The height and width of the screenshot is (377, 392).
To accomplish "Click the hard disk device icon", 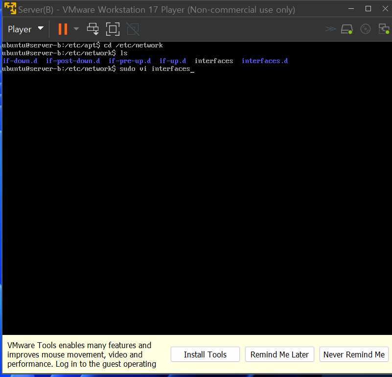I will (347, 29).
